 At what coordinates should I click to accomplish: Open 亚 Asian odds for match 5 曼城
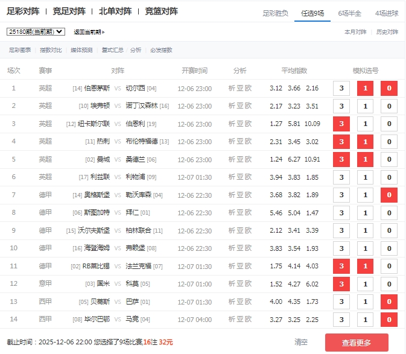point(240,160)
